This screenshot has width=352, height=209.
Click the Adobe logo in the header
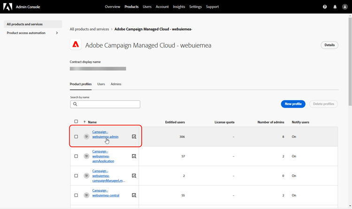click(x=8, y=7)
